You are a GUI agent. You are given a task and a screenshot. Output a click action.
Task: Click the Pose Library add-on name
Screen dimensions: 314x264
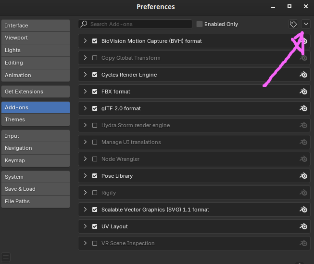117,176
